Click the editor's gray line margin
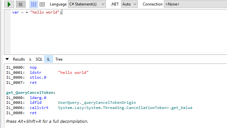Viewport: 227px width, 128px height. point(7,32)
